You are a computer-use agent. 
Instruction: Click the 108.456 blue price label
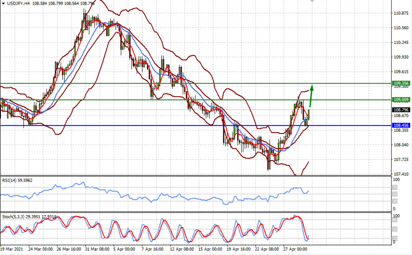pyautogui.click(x=401, y=125)
